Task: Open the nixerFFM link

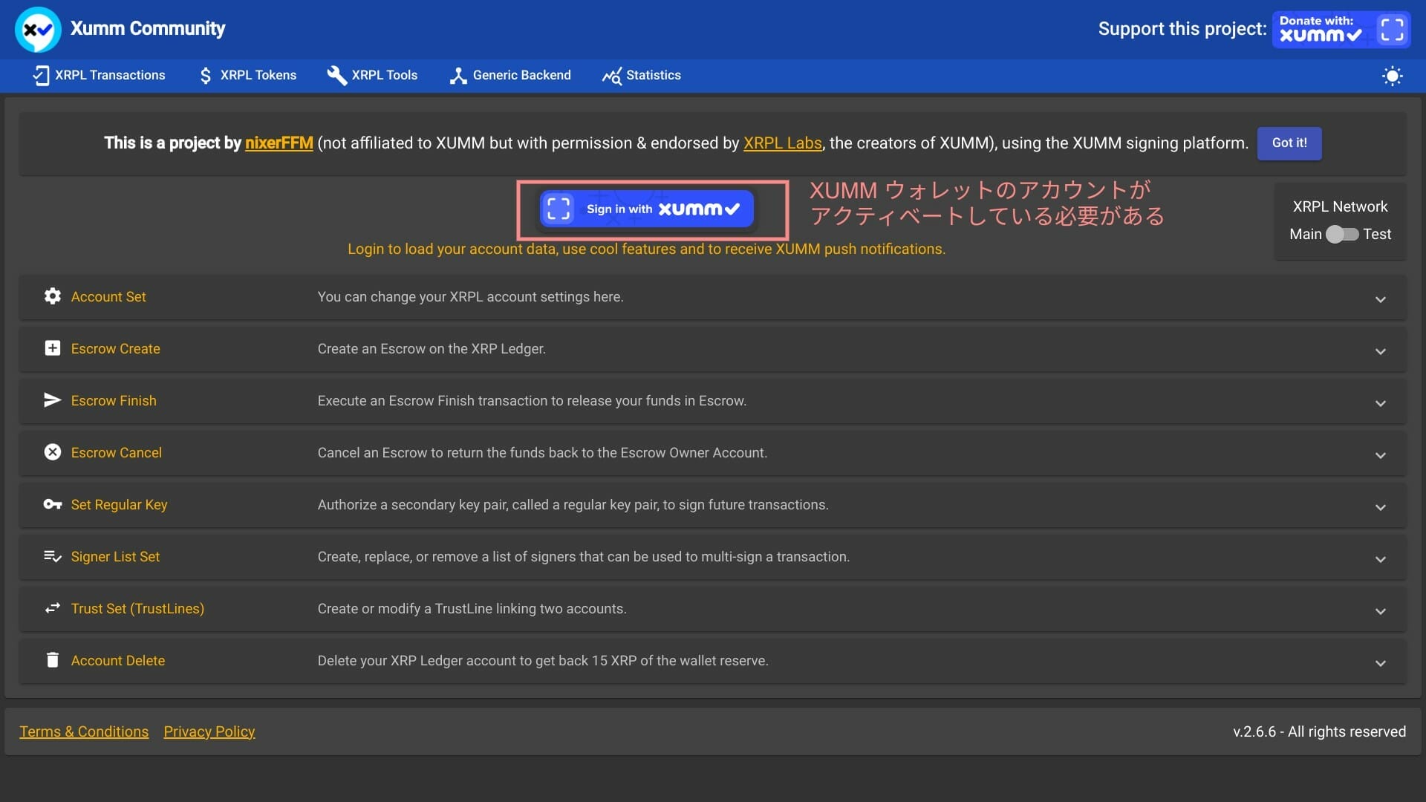Action: pos(279,143)
